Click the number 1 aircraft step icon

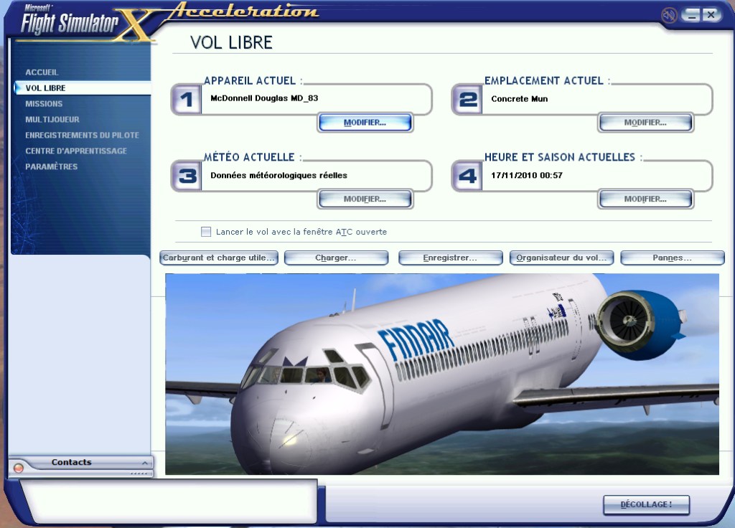click(187, 99)
